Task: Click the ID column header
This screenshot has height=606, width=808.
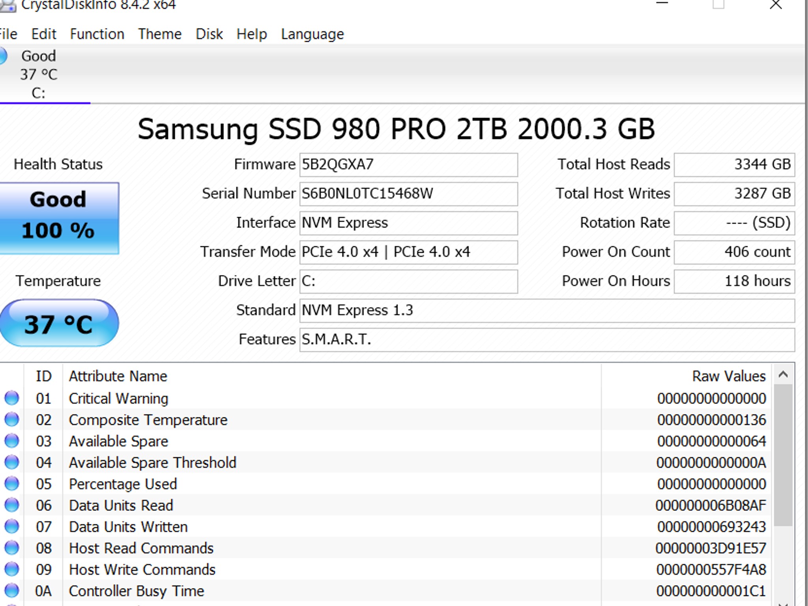Action: click(x=43, y=376)
